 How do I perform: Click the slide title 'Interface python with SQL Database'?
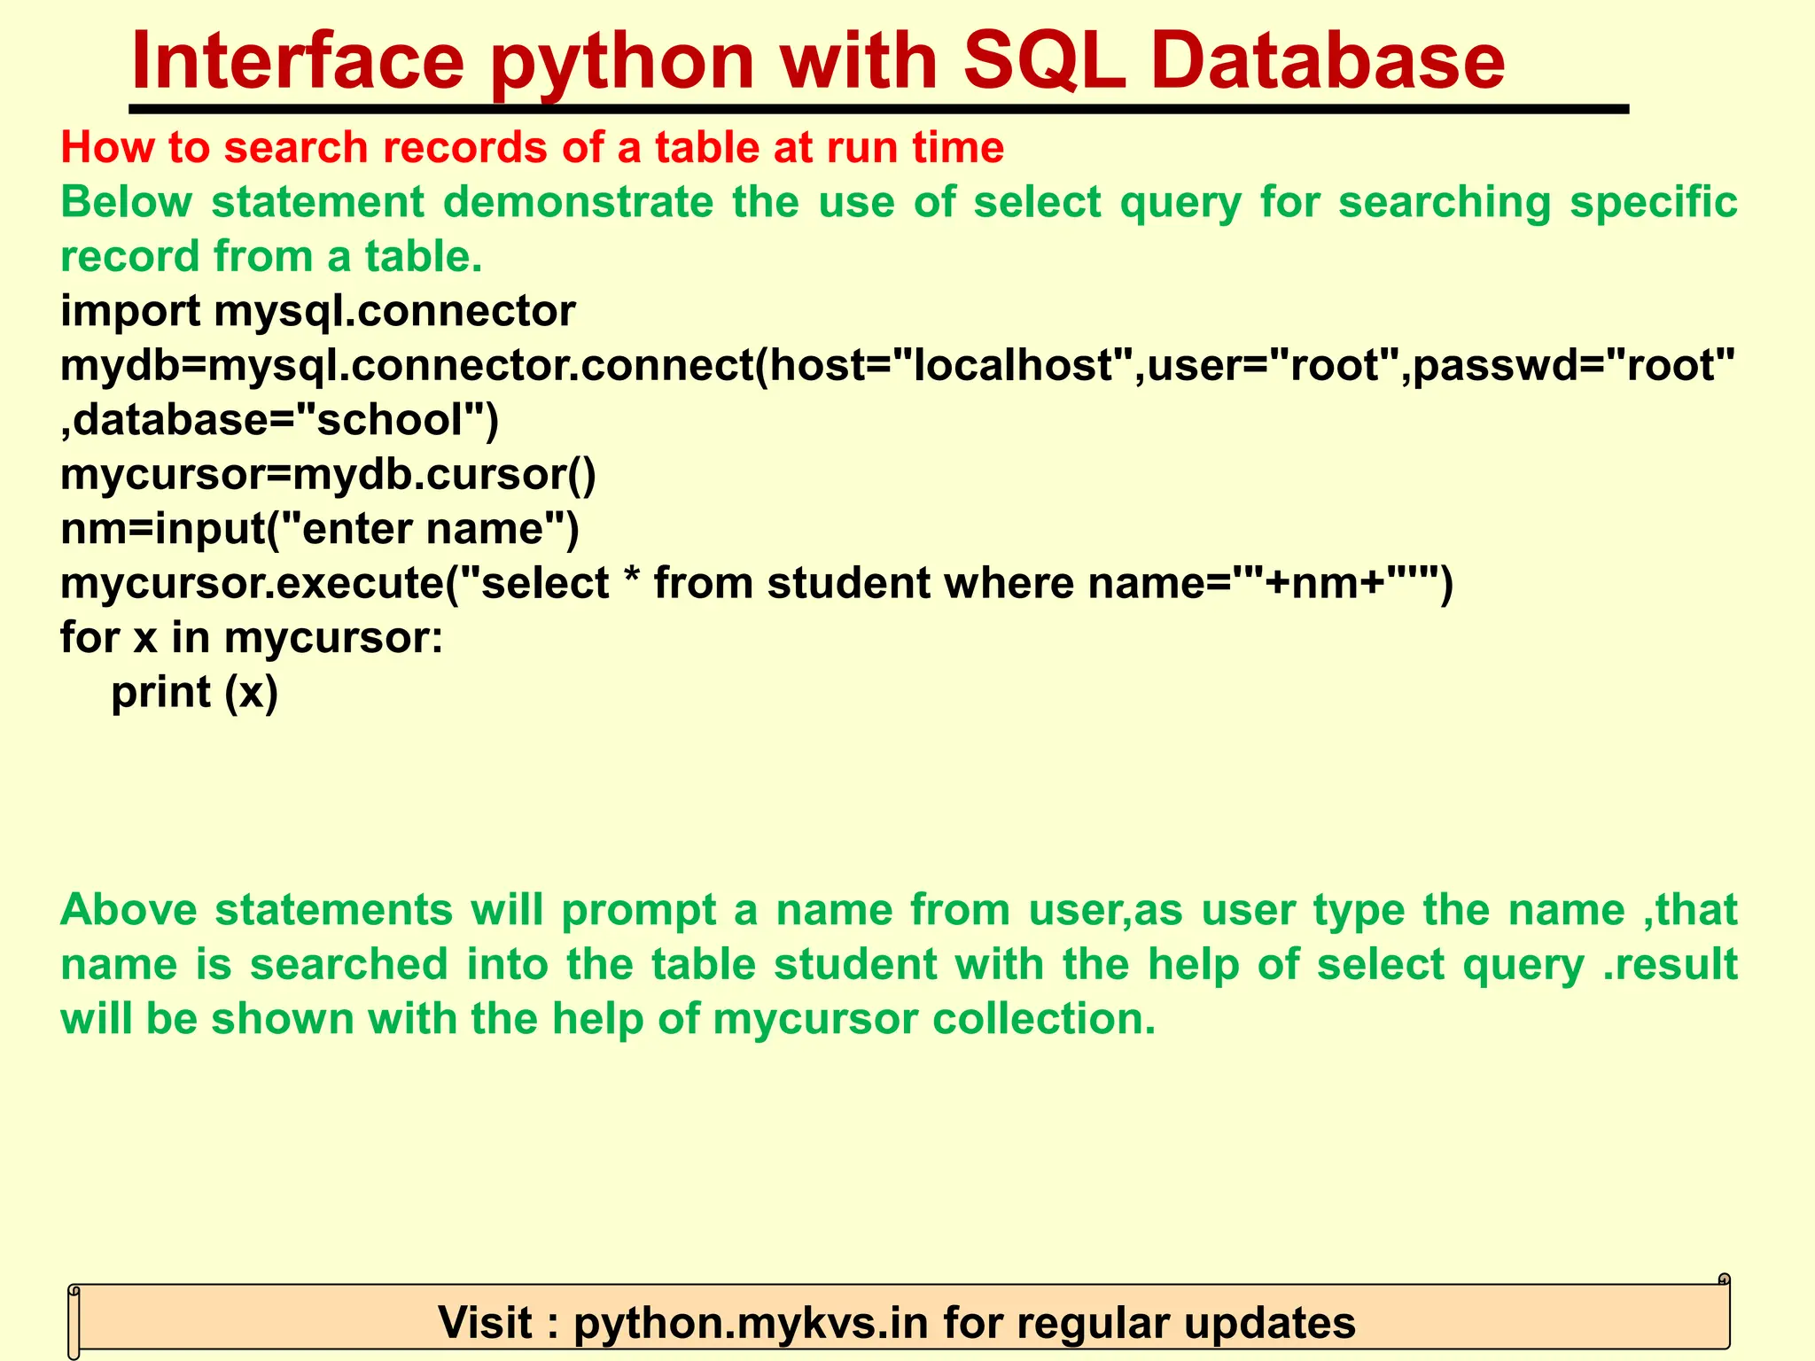tap(817, 62)
